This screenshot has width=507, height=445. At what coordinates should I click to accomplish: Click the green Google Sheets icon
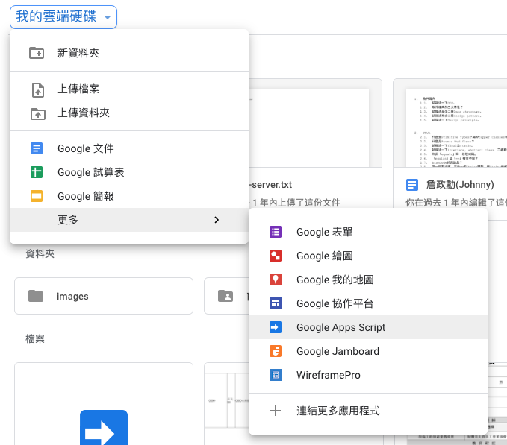[x=37, y=172]
